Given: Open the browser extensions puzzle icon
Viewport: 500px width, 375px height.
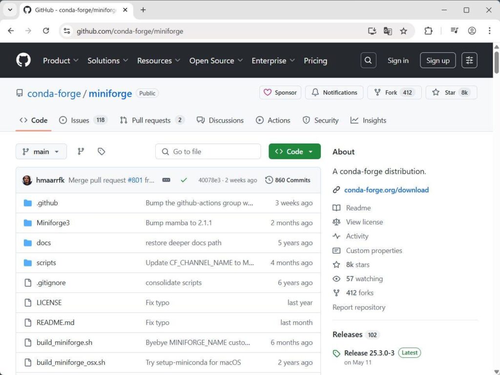Looking at the screenshot, I should point(428,31).
